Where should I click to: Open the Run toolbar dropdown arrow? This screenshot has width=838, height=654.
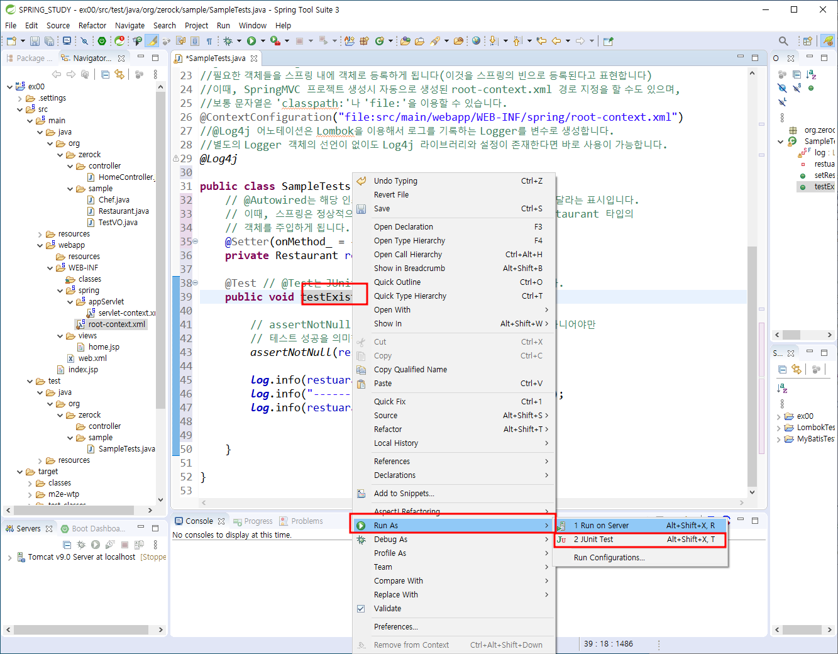[263, 41]
